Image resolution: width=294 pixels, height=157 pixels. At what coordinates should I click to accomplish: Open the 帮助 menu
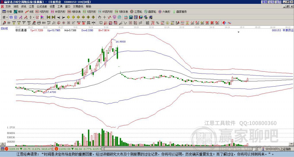(x=88, y=7)
